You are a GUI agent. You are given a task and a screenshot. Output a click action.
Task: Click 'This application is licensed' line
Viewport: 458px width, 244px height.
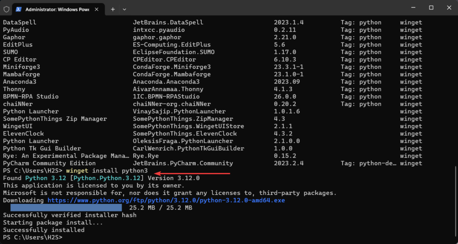tap(94, 185)
